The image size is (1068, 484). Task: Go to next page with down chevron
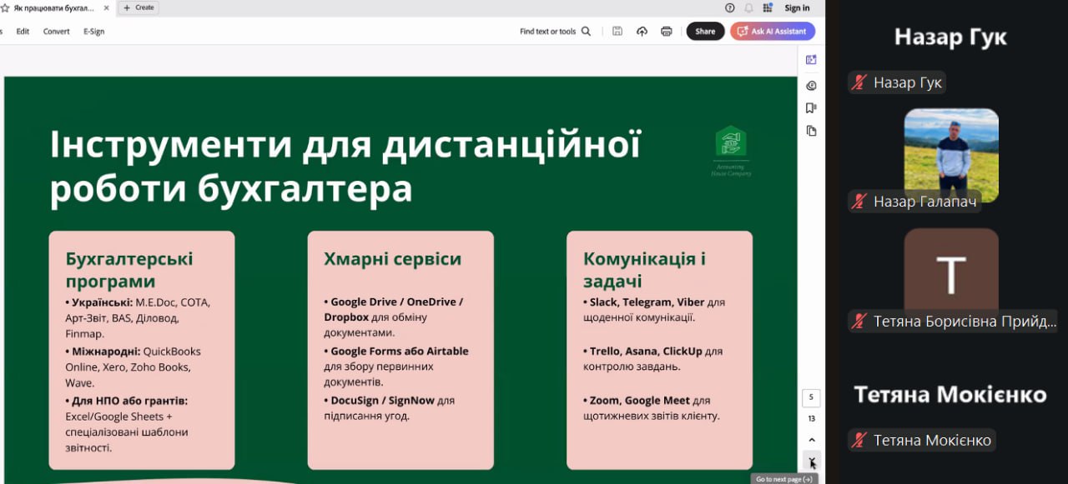point(811,462)
